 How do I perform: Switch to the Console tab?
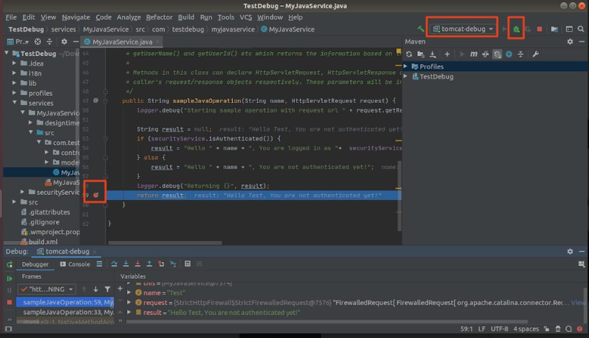[75, 264]
